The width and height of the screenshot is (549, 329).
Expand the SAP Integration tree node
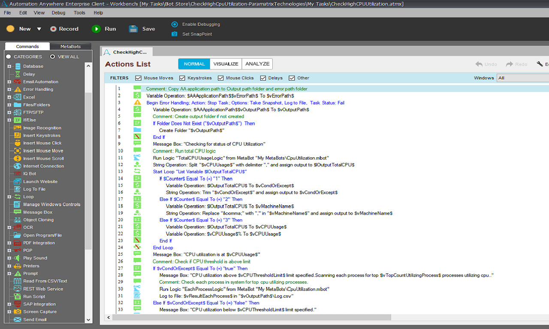coord(9,304)
